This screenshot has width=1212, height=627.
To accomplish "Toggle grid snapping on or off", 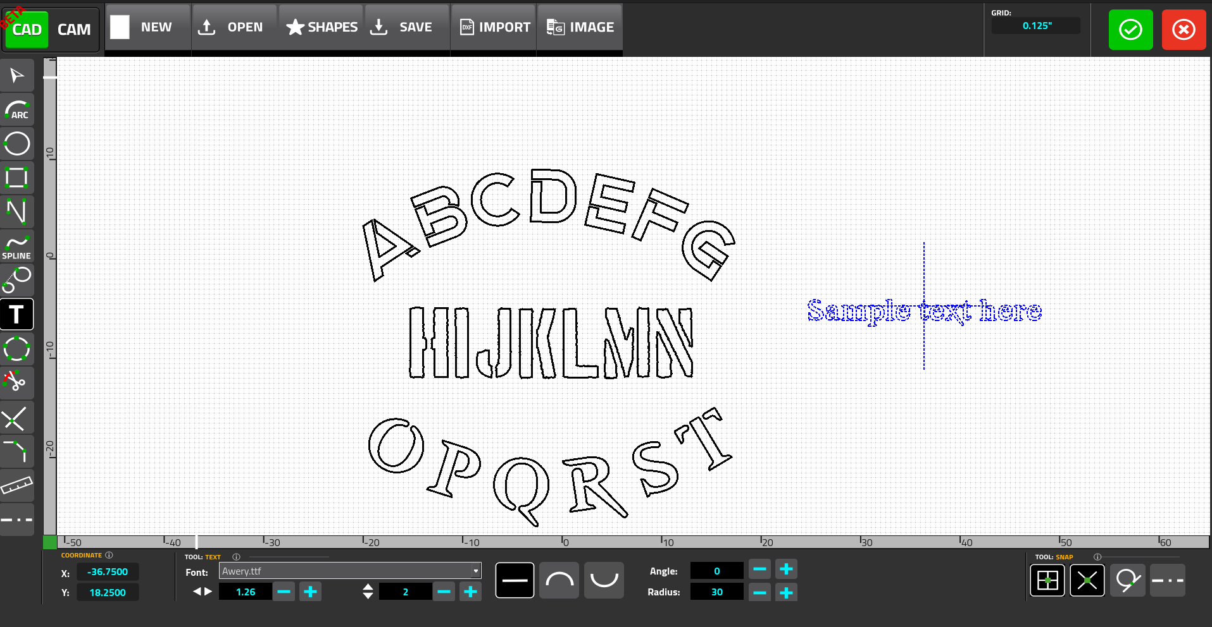I will [x=1047, y=580].
